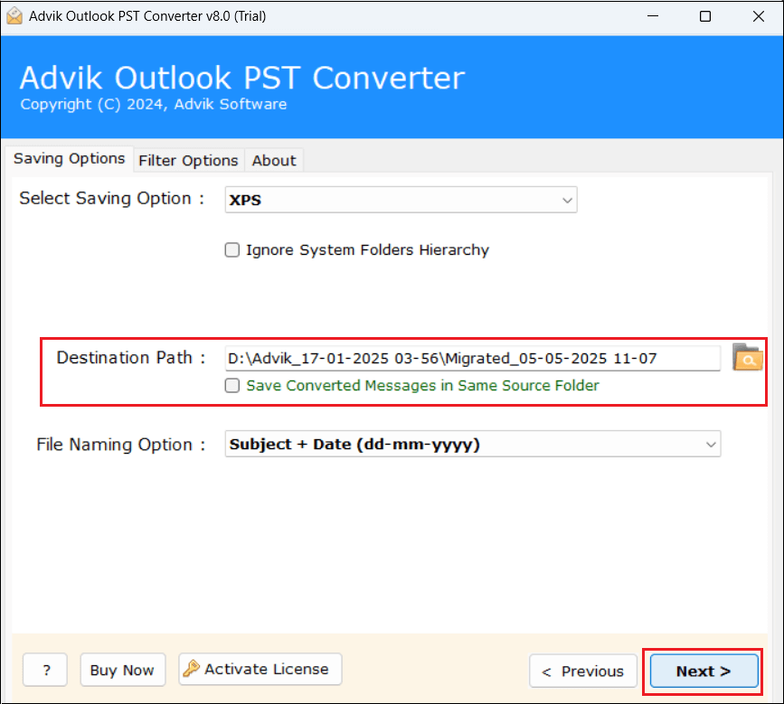Maximize the Advik converter window
Viewport: 784px width, 704px height.
pyautogui.click(x=705, y=16)
